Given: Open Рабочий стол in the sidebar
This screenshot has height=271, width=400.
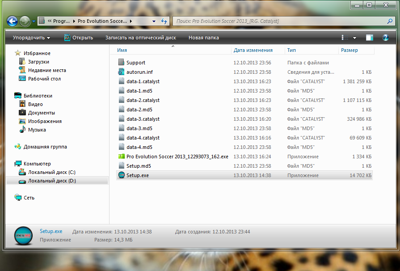Looking at the screenshot, I should [x=44, y=79].
